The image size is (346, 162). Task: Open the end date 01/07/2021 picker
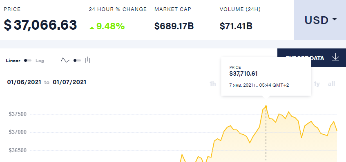pos(69,82)
